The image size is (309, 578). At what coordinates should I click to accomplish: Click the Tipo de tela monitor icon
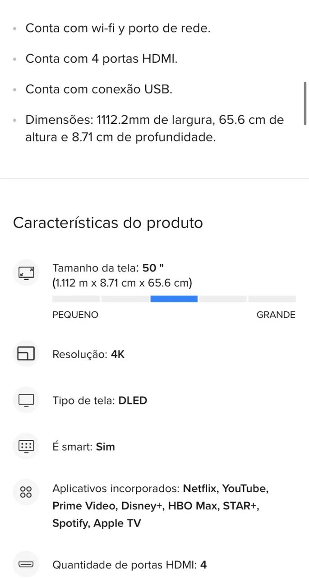26,400
